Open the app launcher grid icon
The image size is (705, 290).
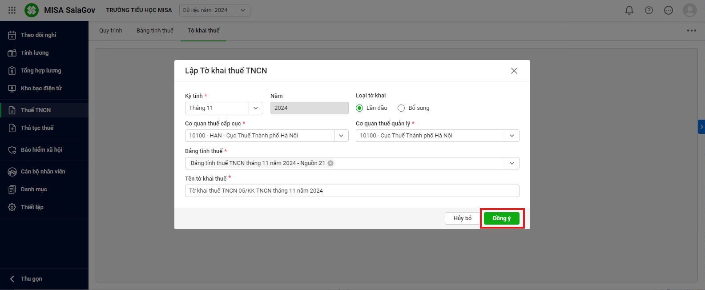12,10
